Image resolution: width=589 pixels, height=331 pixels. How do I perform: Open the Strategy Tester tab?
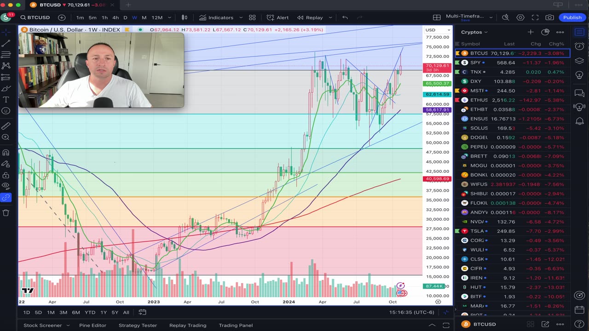(138, 325)
